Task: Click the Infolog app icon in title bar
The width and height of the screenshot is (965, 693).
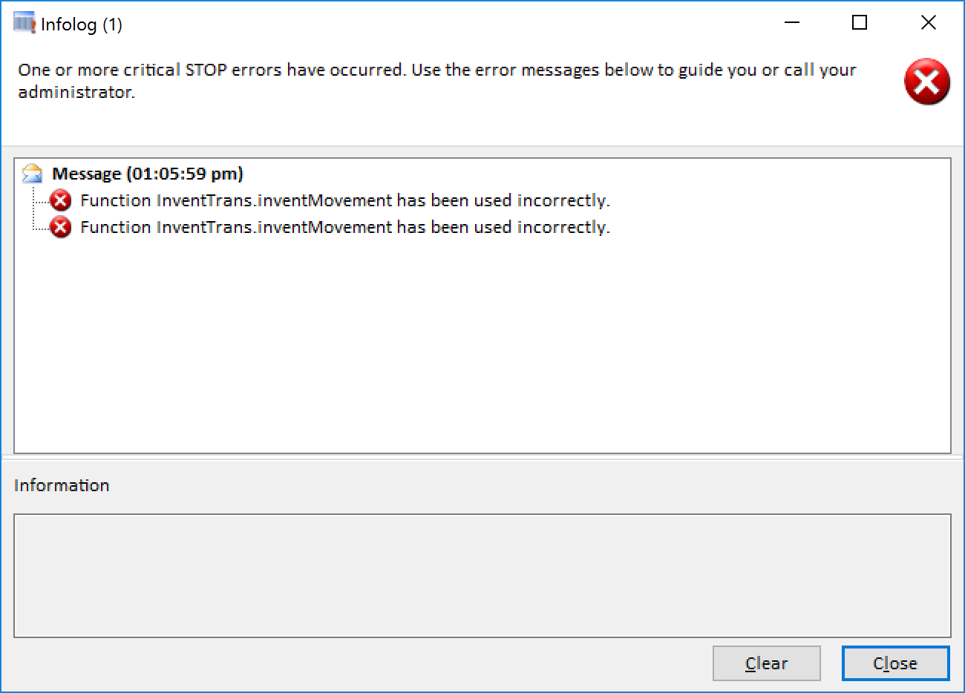Action: [24, 23]
